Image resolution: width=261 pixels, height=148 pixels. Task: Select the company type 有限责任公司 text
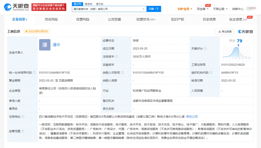[x=67, y=90]
